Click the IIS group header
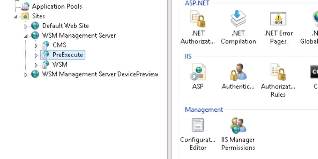This screenshot has height=159, width=318. pyautogui.click(x=188, y=56)
